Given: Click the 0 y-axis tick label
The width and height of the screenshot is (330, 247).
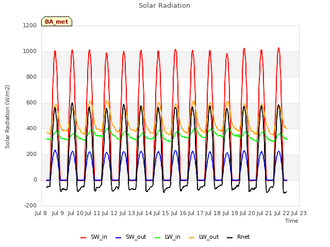Looking at the screenshot, I should pos(35,180).
